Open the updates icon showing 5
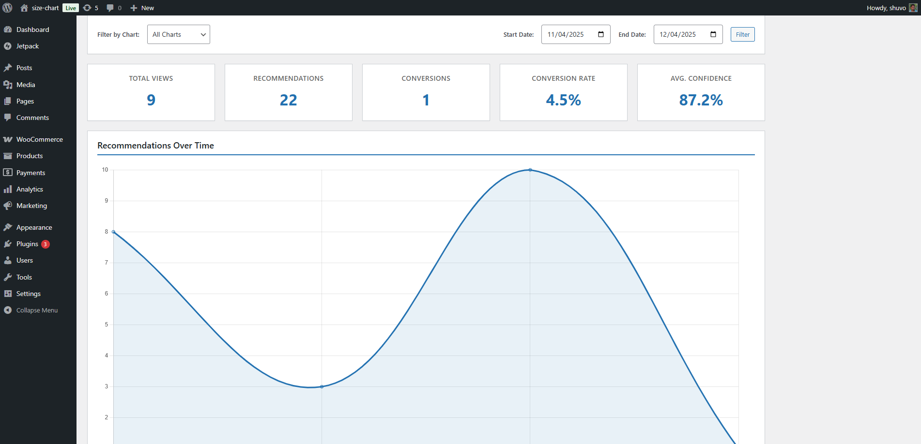921x444 pixels. [x=87, y=8]
